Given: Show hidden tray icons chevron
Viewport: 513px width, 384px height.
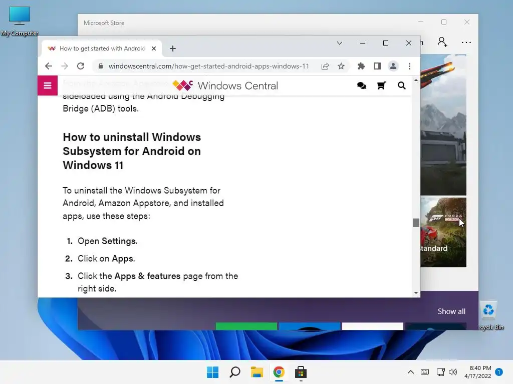Looking at the screenshot, I should coord(411,372).
